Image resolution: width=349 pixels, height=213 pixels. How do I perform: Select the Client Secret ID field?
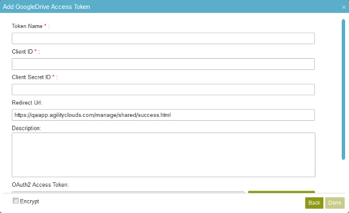pyautogui.click(x=163, y=89)
